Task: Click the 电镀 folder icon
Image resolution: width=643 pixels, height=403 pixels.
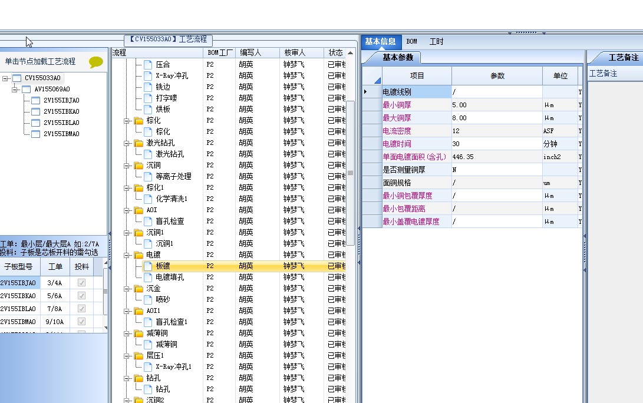Action: [x=139, y=255]
